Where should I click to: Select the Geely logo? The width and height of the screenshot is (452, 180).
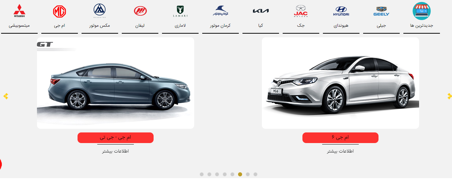click(x=381, y=12)
